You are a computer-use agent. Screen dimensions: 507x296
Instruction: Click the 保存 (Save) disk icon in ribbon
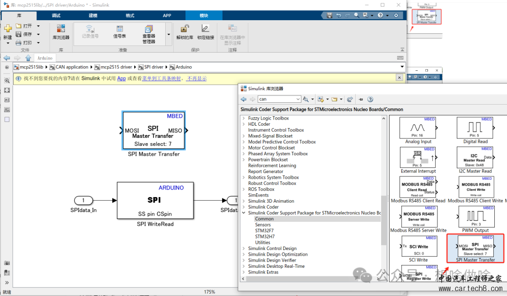tap(18, 34)
